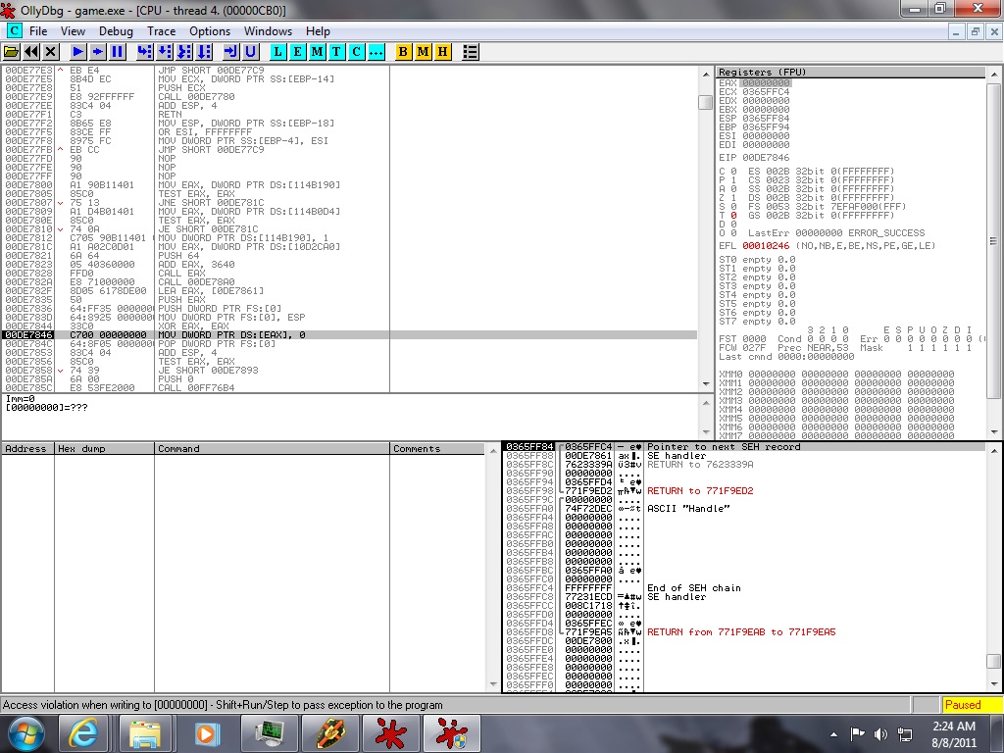Open the Options menu
This screenshot has width=1004, height=753.
click(x=210, y=31)
